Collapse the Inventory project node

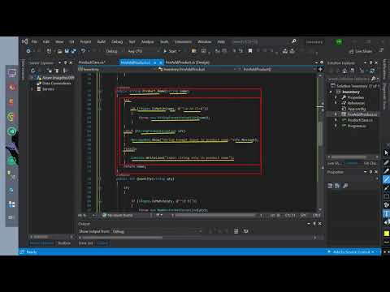point(331,92)
